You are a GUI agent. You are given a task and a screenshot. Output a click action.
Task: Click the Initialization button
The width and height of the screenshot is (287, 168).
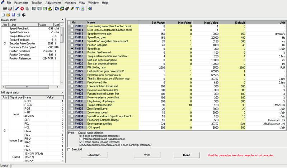94,155
